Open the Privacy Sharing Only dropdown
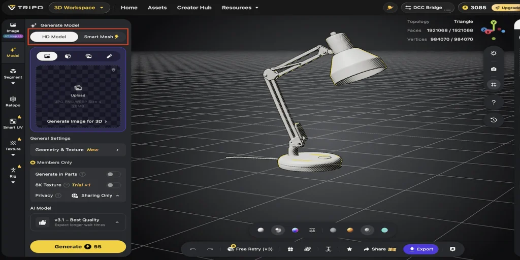The width and height of the screenshot is (520, 260). 95,196
